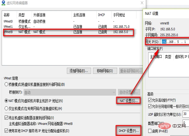Screen dimensions: 189x136
Task: Open the NAT 设置(S)... dialog
Action: click(128, 100)
